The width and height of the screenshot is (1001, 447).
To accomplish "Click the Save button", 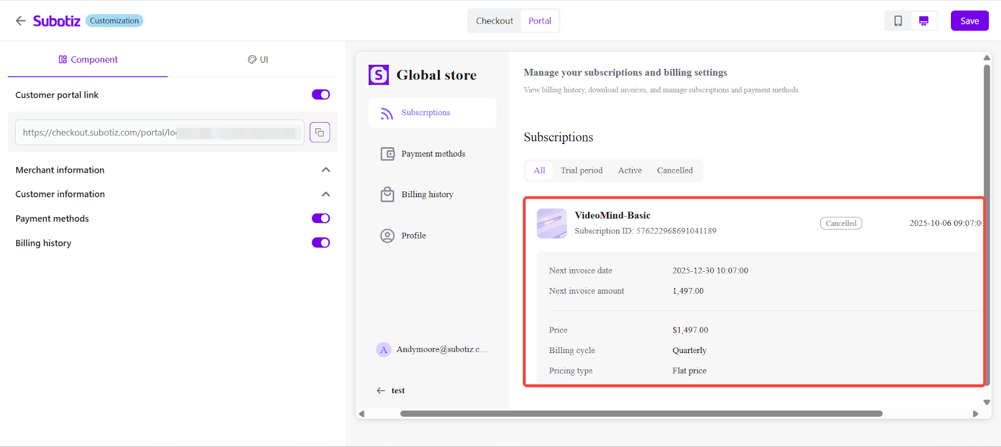I will point(969,21).
